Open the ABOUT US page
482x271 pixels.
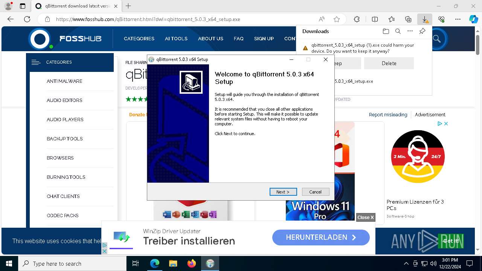[x=210, y=38]
